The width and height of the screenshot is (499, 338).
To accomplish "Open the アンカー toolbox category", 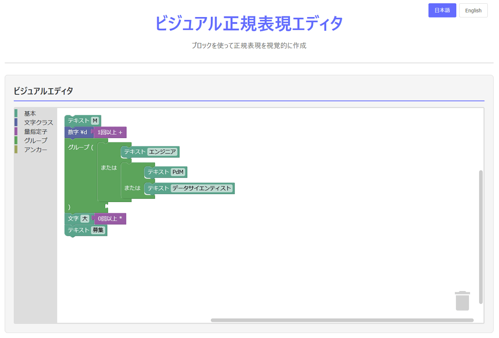I will [35, 150].
